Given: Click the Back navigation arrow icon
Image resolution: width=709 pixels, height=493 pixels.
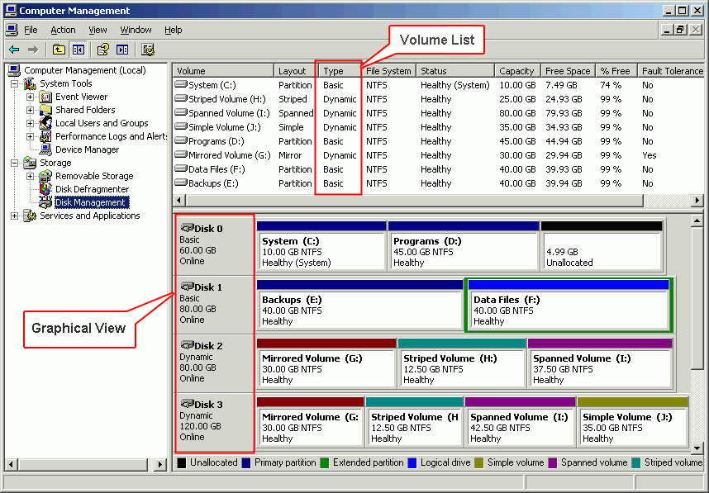Looking at the screenshot, I should pyautogui.click(x=12, y=49).
